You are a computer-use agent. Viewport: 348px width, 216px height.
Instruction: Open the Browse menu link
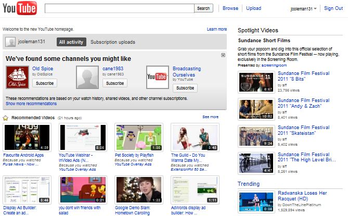pyautogui.click(x=230, y=8)
